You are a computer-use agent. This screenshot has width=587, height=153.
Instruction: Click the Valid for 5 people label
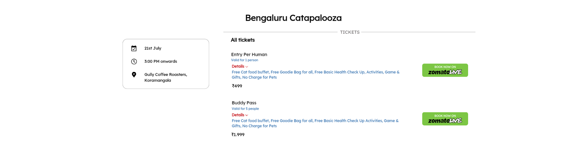[x=245, y=109]
